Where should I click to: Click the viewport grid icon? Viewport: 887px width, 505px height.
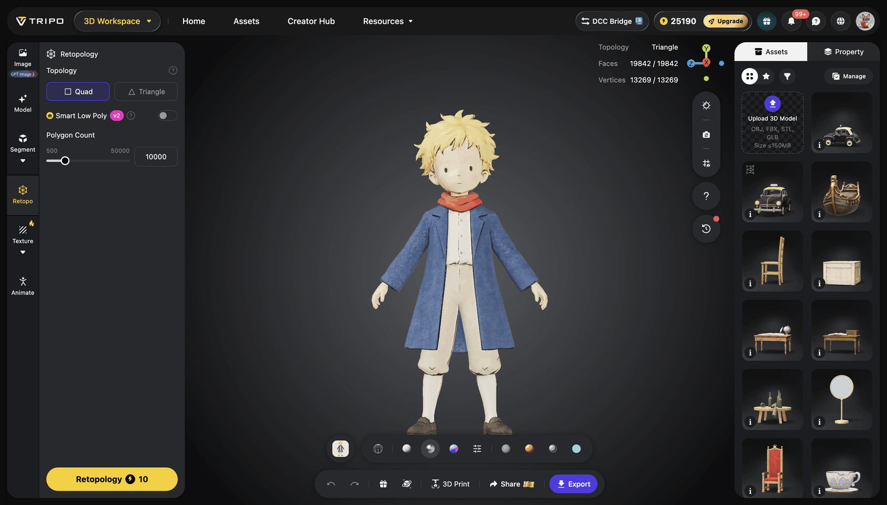click(706, 164)
